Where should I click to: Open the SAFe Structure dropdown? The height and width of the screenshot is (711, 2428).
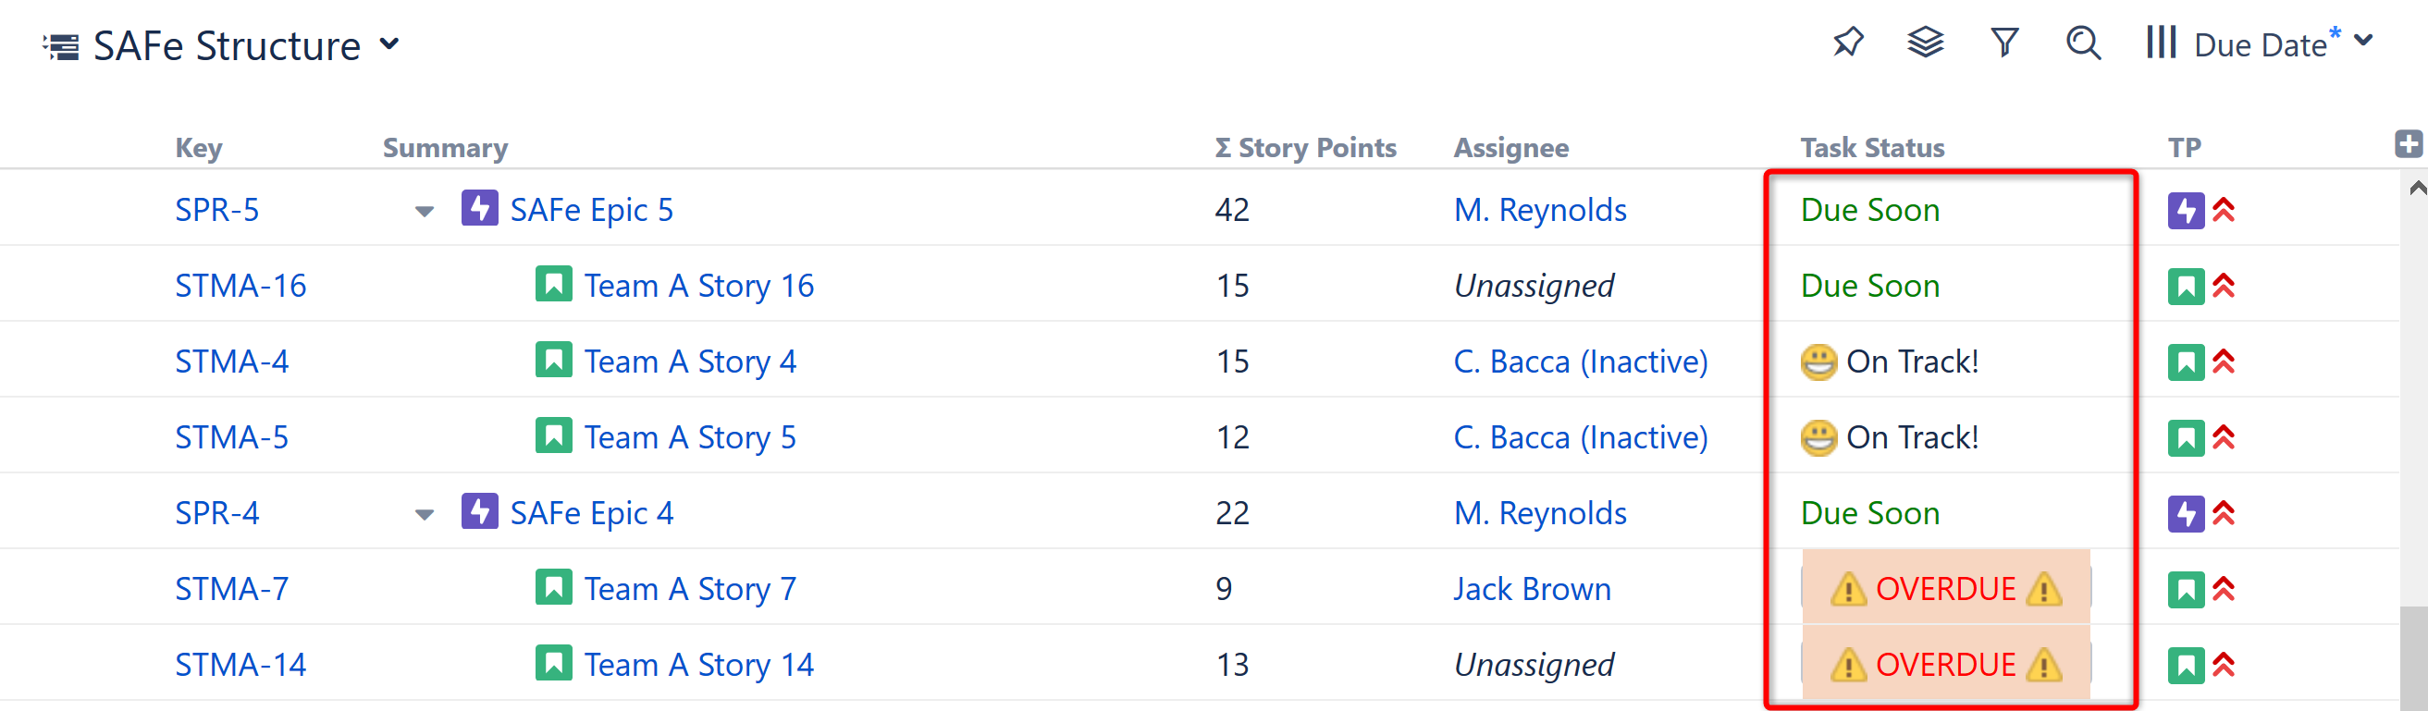tap(389, 44)
